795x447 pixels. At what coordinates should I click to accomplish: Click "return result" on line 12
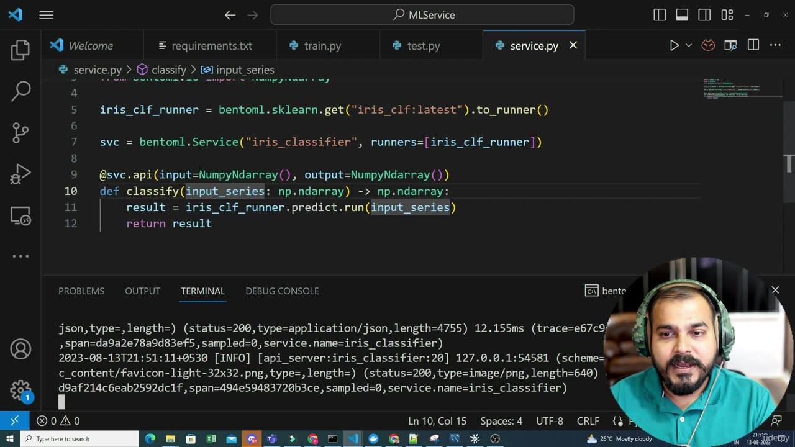169,223
